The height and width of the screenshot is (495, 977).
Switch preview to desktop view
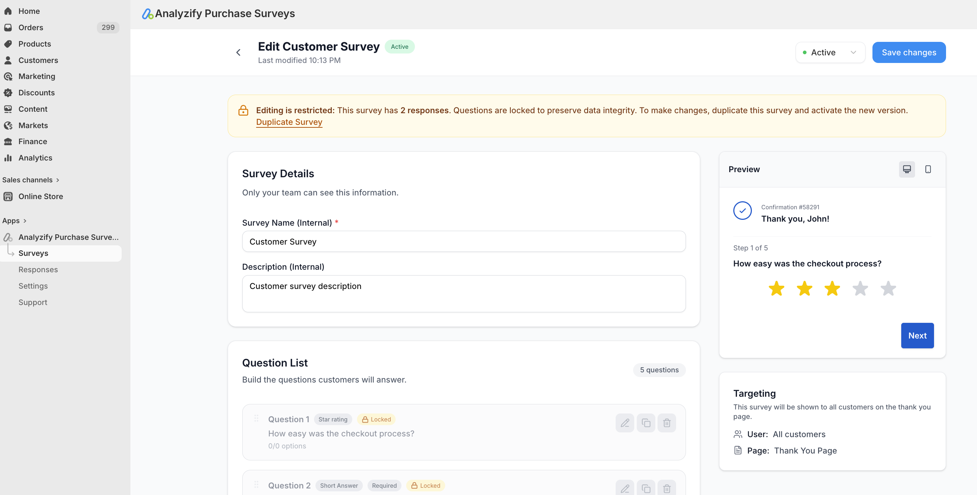click(906, 169)
